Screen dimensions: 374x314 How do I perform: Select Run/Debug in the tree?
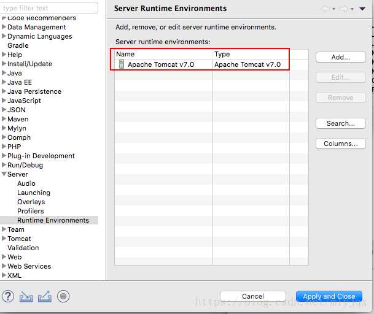point(25,165)
